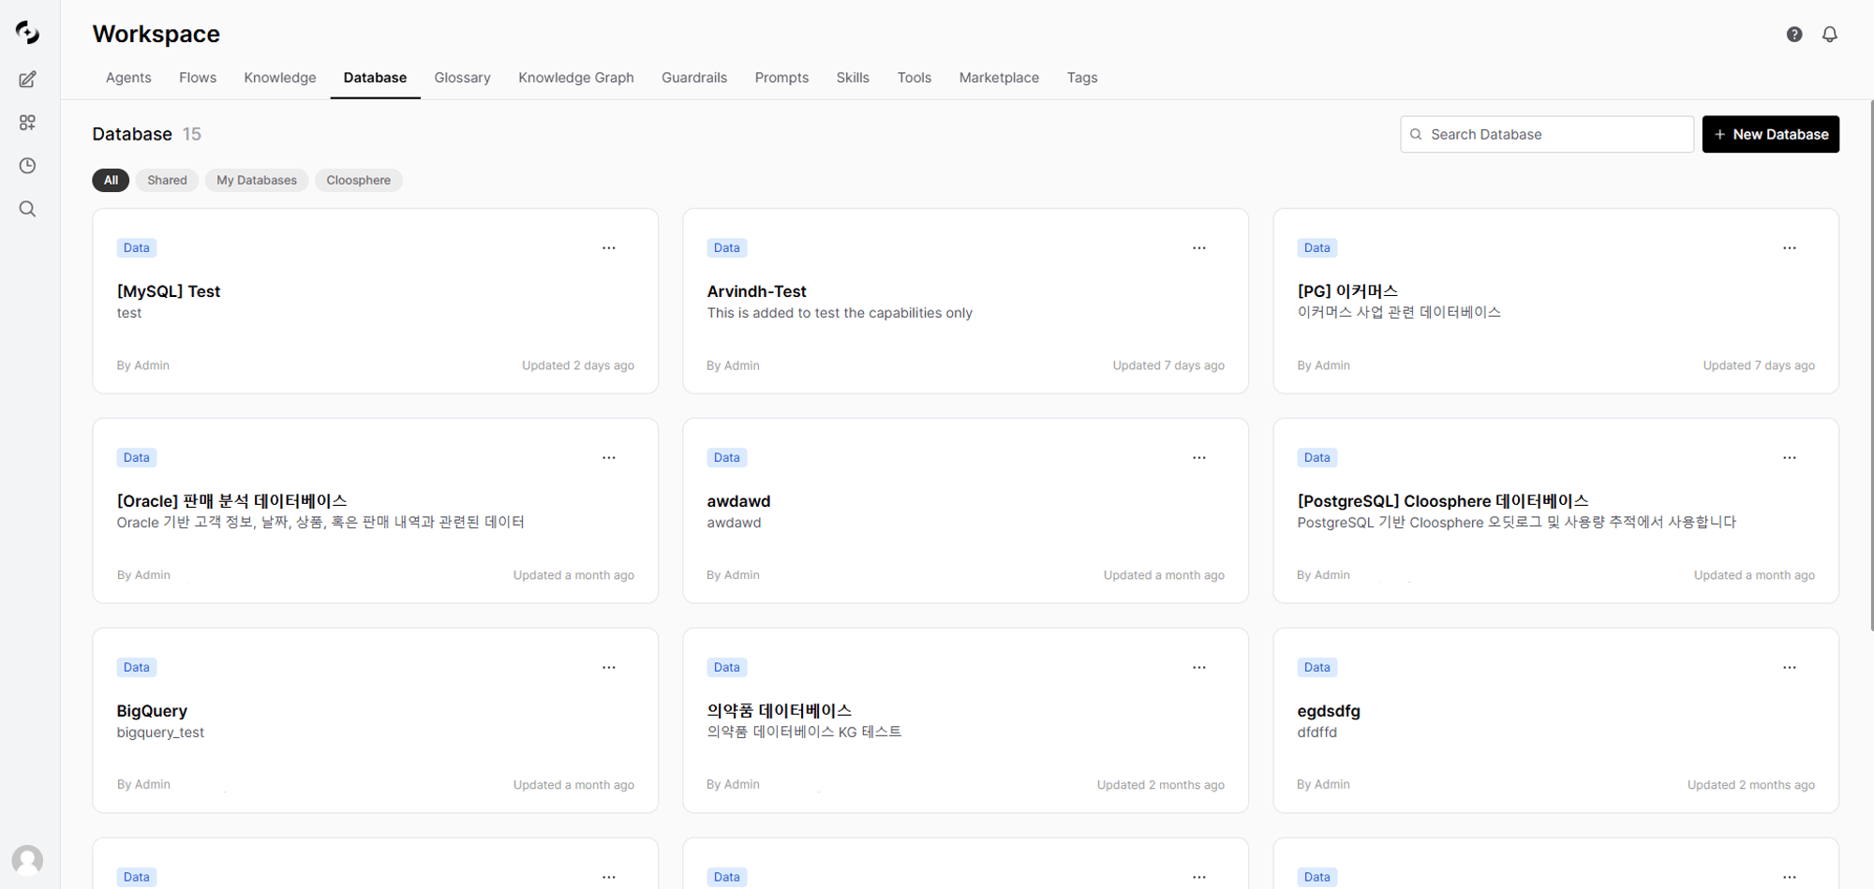The height and width of the screenshot is (889, 1874).
Task: Click the app logo in the sidebar
Action: click(x=28, y=33)
